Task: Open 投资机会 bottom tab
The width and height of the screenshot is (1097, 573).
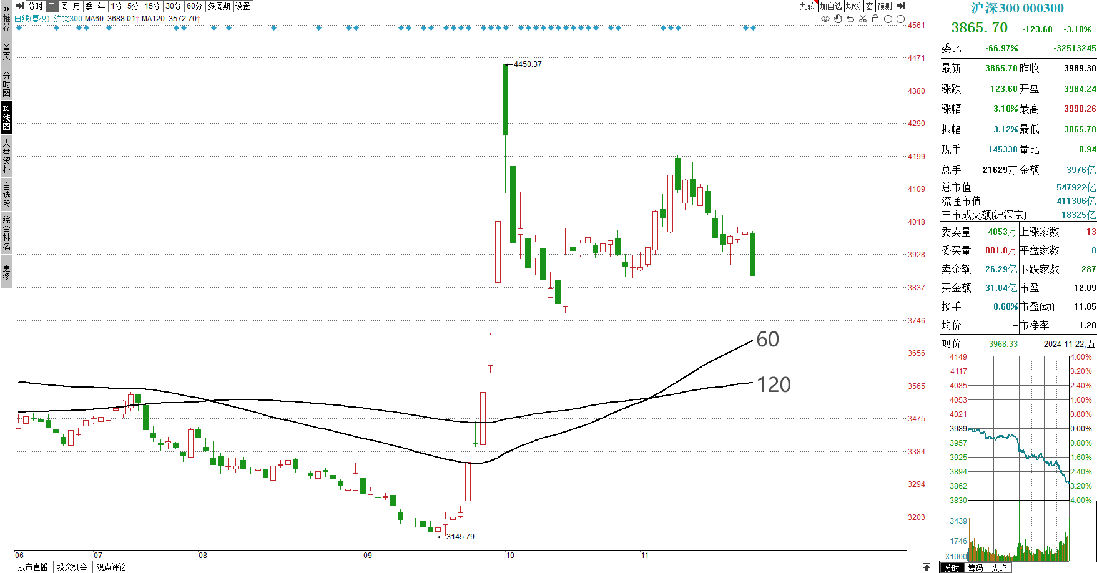Action: 72,567
